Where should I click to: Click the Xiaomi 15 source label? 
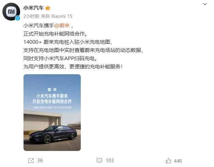[62, 16]
